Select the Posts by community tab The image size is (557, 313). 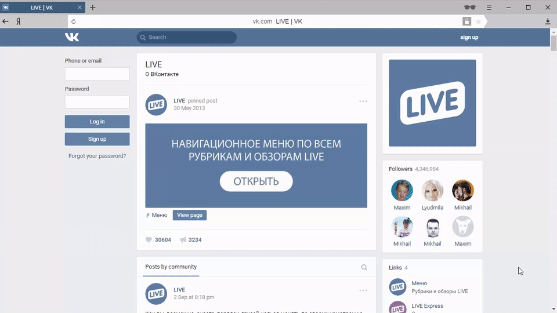coord(171,267)
